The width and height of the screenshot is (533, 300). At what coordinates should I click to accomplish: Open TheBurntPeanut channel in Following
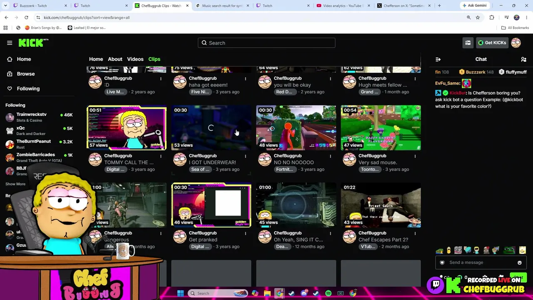tap(39, 144)
